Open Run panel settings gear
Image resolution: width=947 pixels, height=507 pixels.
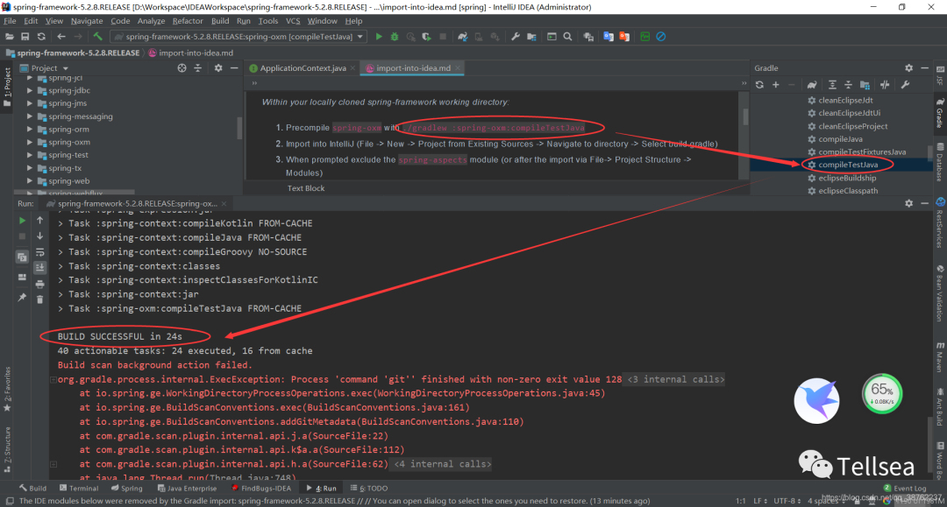(x=909, y=204)
